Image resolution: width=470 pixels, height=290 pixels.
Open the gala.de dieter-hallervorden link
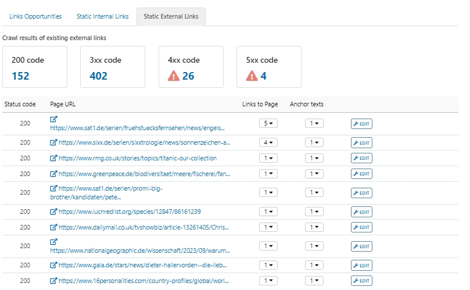[x=143, y=265]
